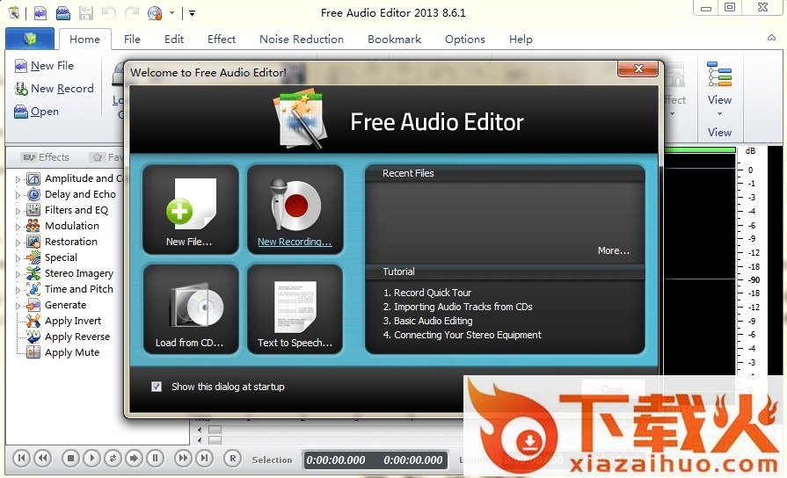Screen dimensions: 787x478
Task: Click New Record in the Home ribbon
Action: (55, 89)
